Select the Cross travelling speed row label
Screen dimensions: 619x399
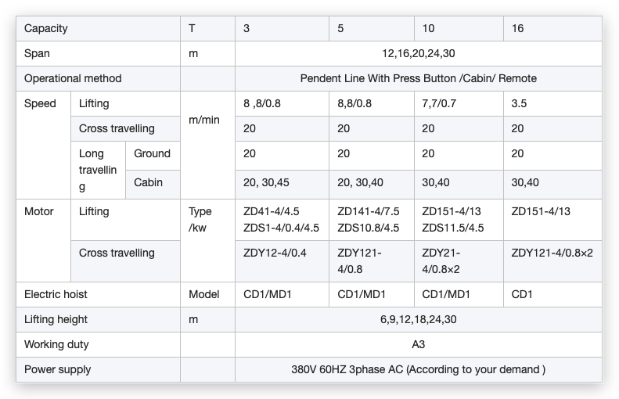click(125, 128)
